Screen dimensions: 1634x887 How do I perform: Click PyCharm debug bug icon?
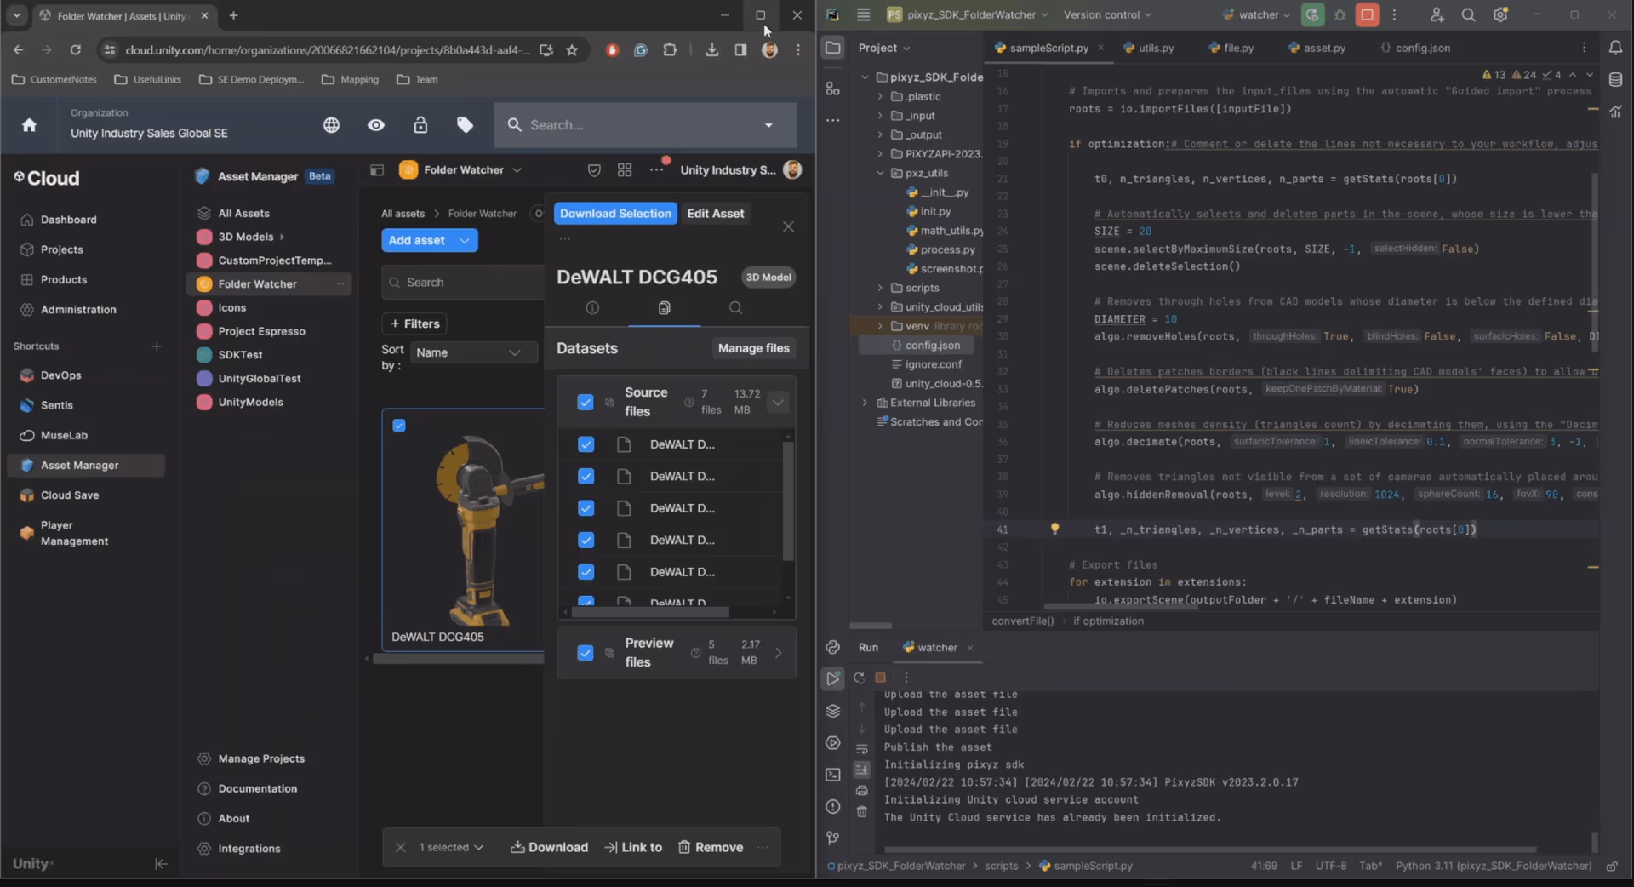[x=1340, y=14]
